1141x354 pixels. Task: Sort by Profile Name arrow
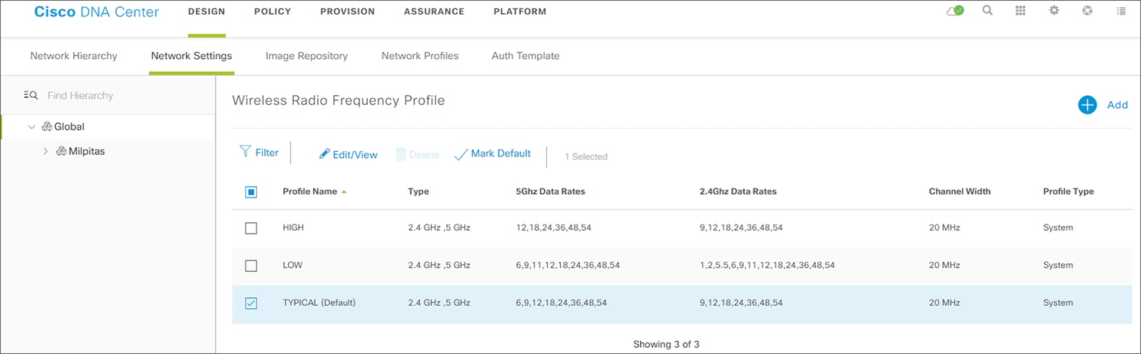[x=344, y=192]
